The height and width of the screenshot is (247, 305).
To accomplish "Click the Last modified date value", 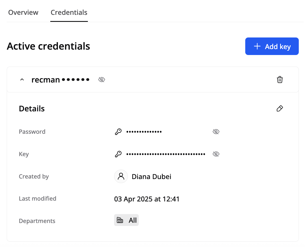I will click(147, 199).
